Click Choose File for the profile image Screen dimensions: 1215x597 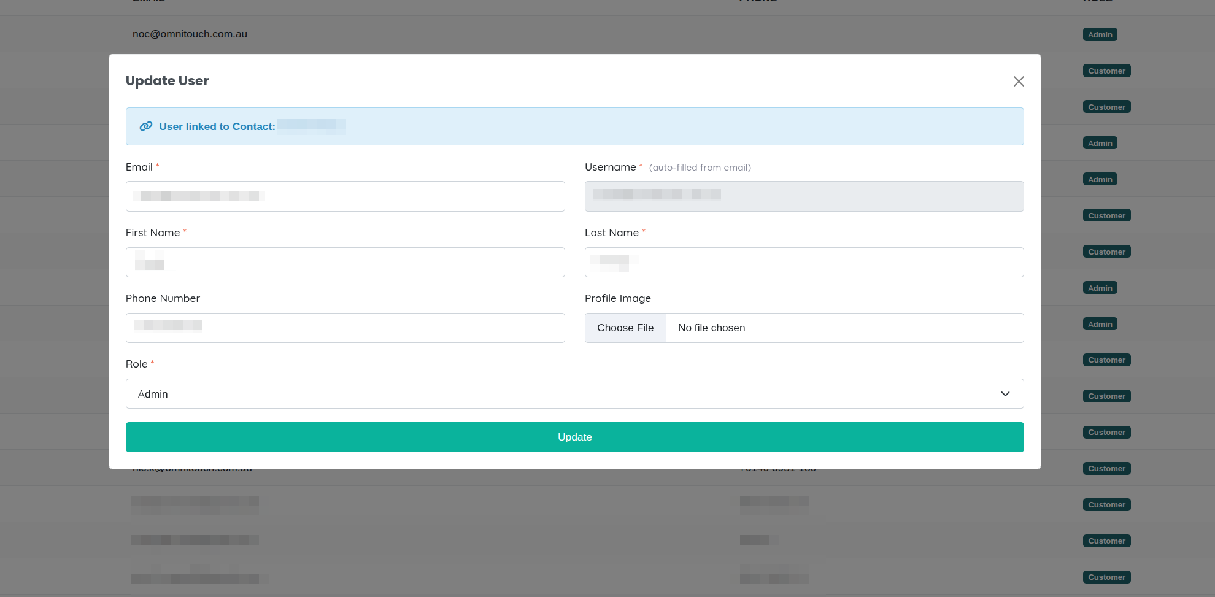[x=625, y=328]
